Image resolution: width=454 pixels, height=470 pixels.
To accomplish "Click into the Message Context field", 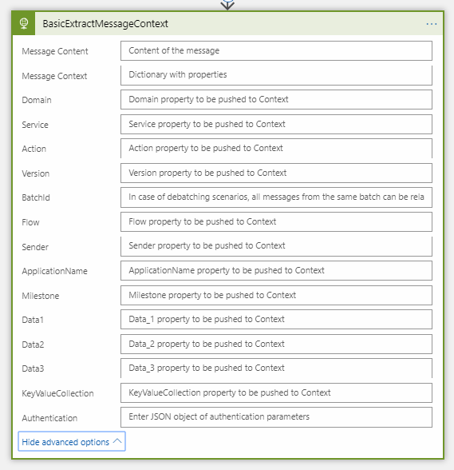I will (276, 75).
